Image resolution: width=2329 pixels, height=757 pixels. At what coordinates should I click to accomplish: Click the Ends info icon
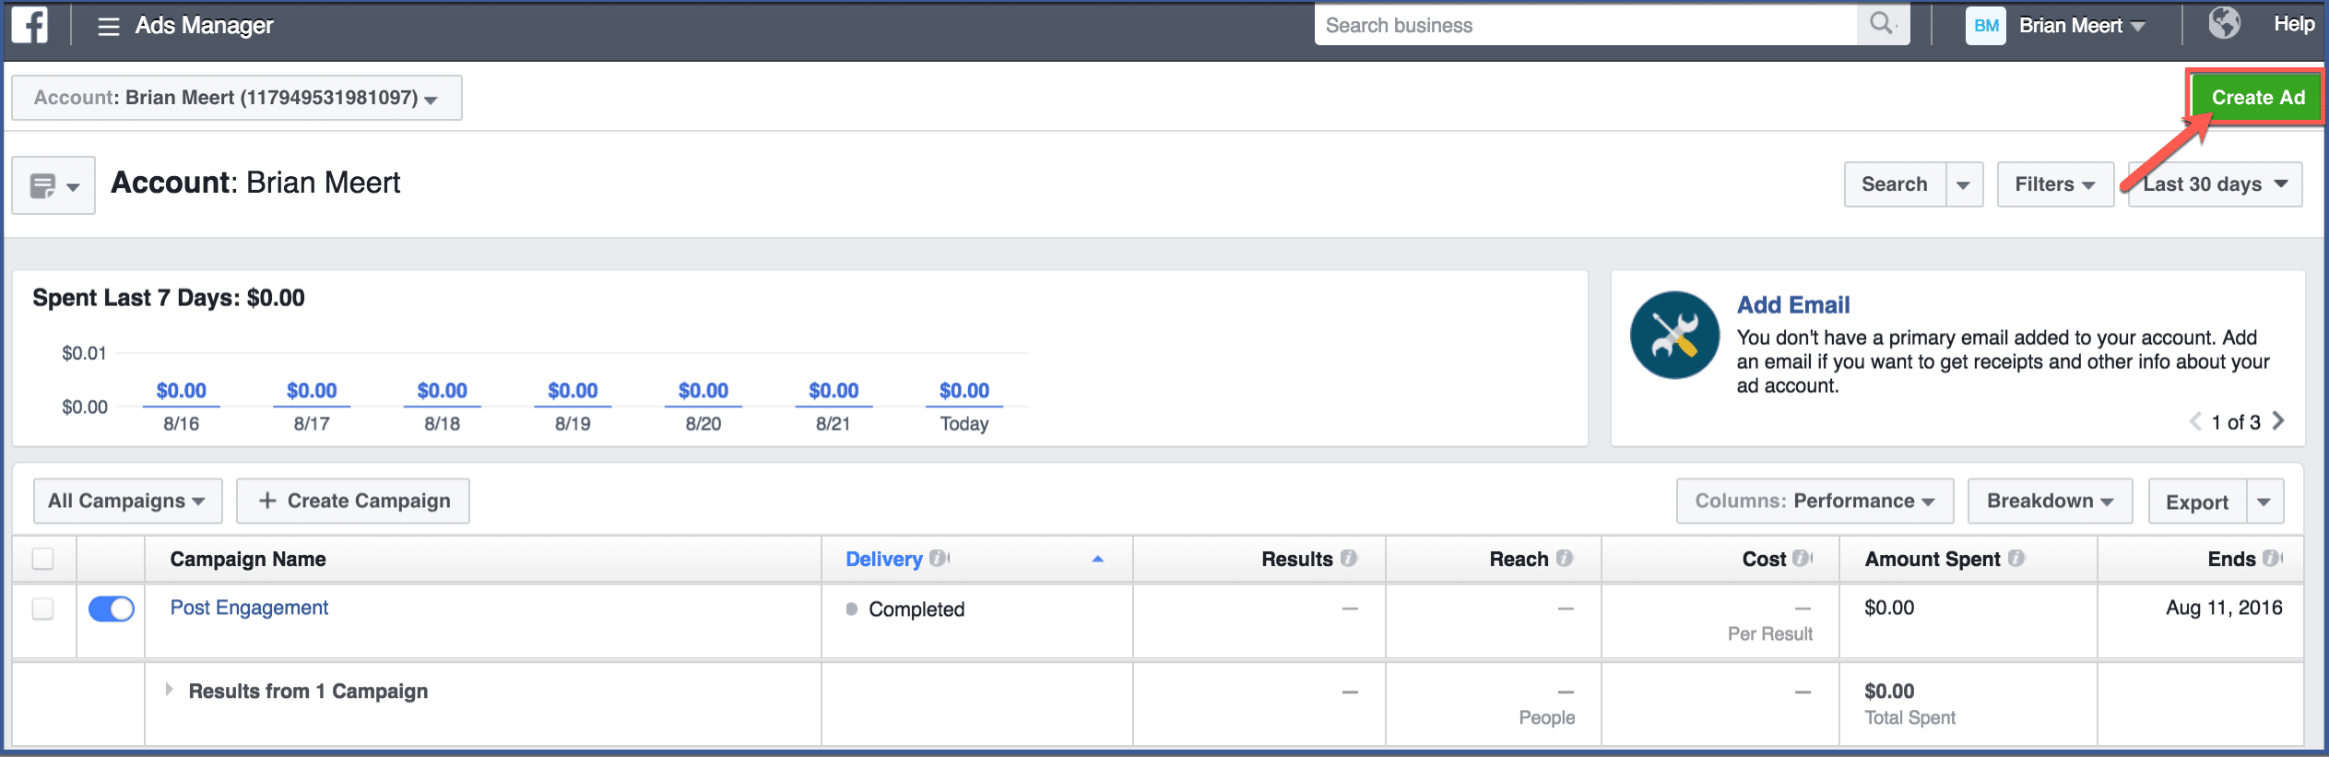coord(2271,558)
